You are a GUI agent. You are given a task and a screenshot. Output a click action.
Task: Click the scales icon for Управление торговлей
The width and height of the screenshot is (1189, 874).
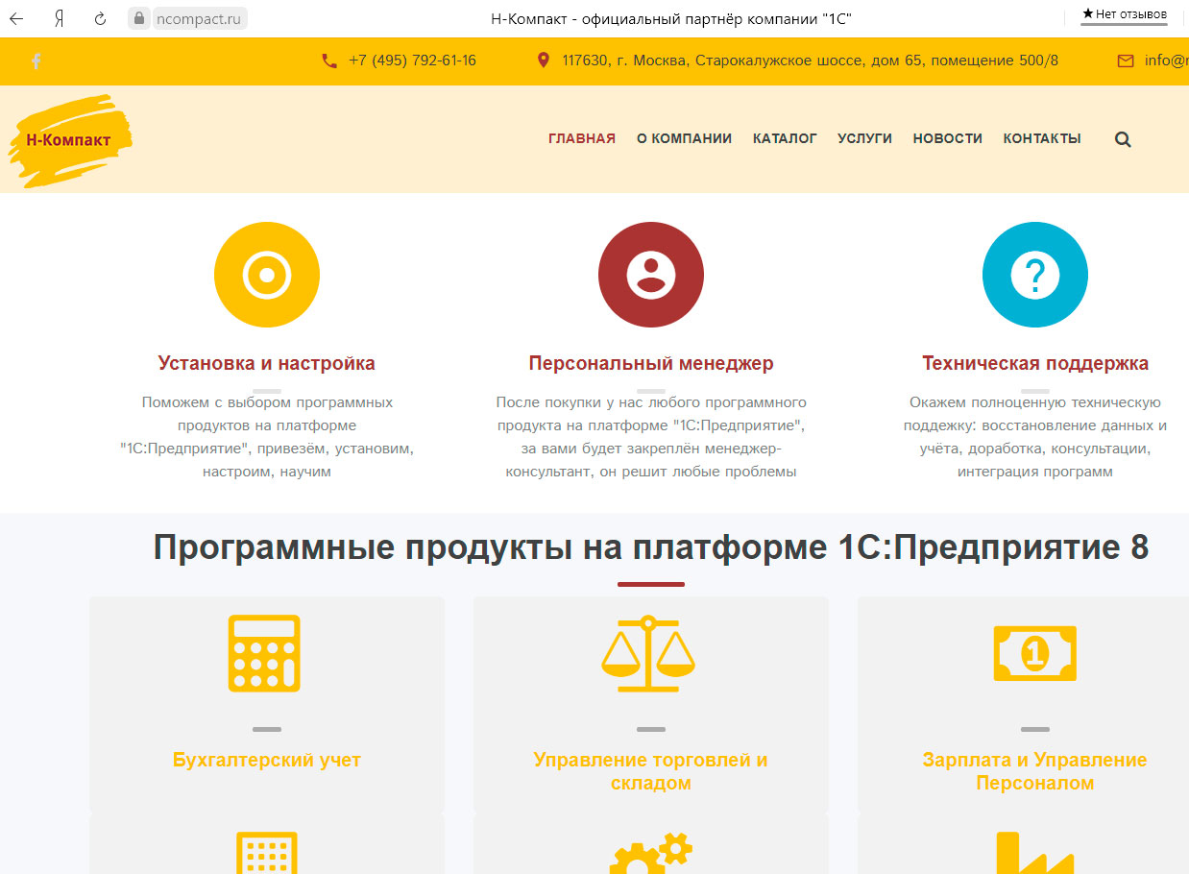[x=648, y=654]
